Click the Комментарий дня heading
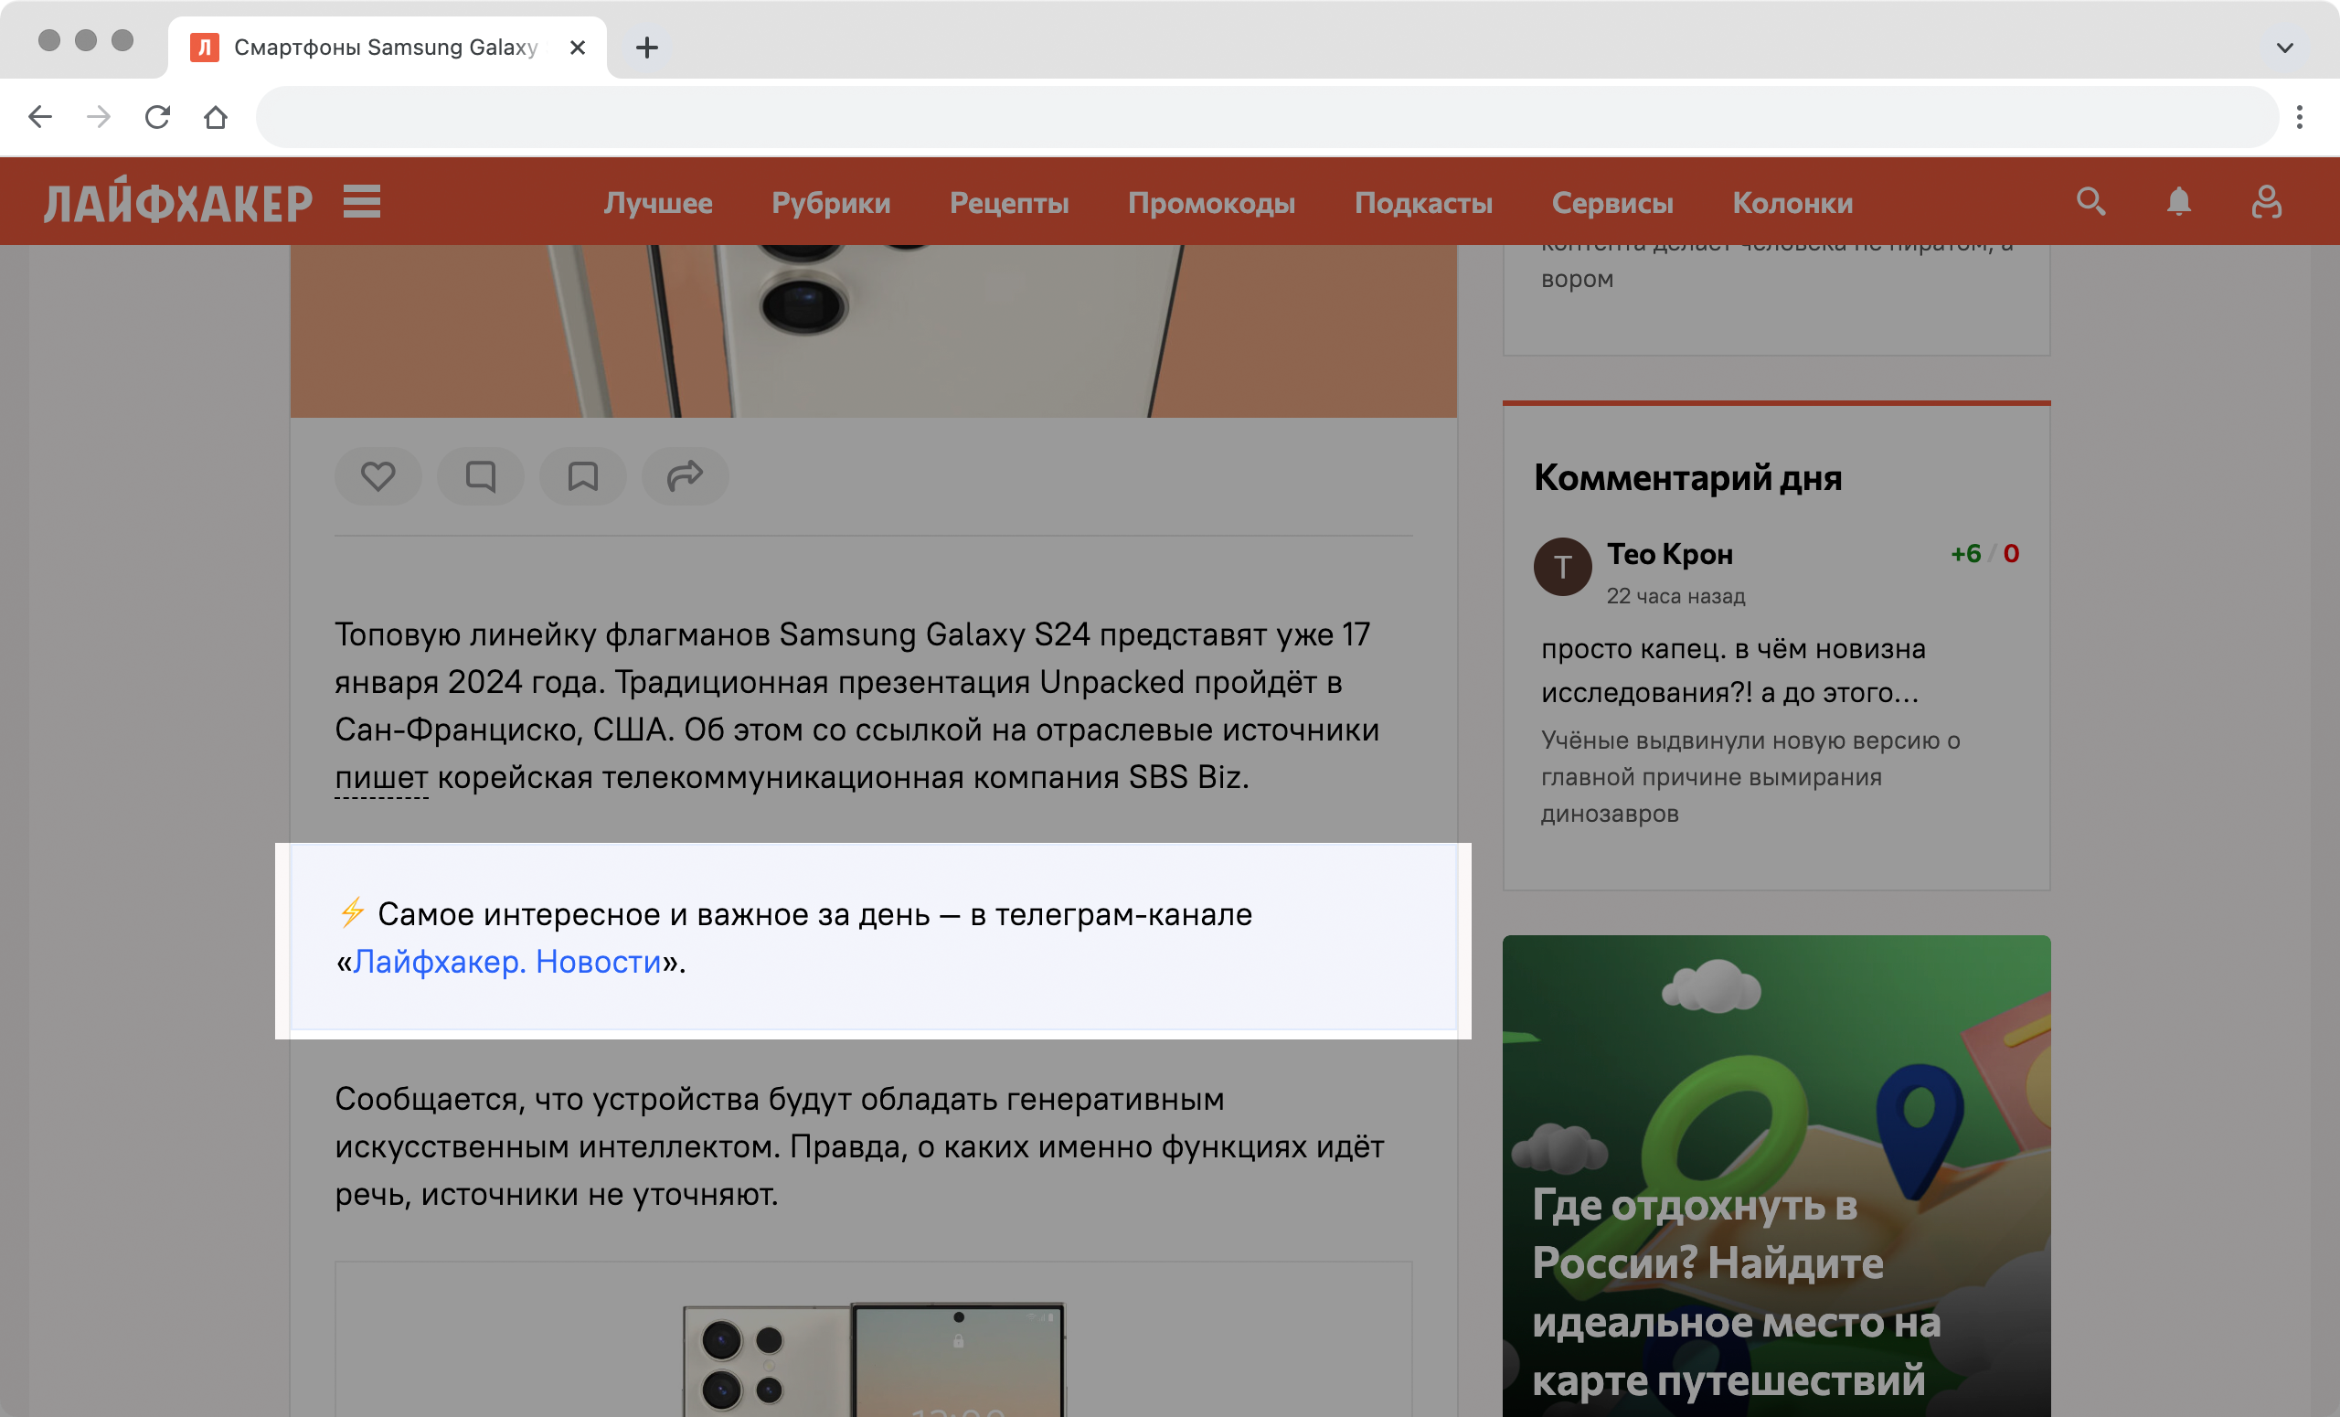The image size is (2340, 1417). [1687, 478]
